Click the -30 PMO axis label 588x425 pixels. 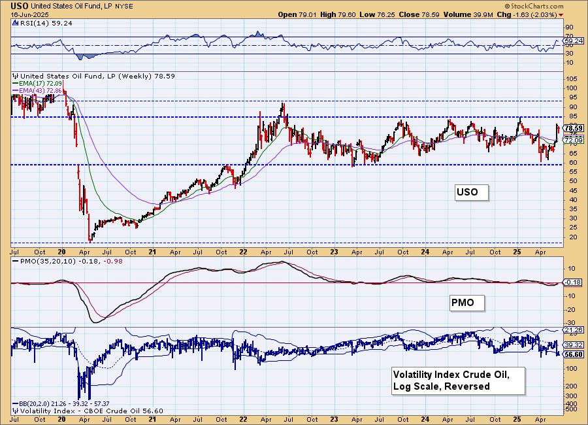click(x=570, y=323)
